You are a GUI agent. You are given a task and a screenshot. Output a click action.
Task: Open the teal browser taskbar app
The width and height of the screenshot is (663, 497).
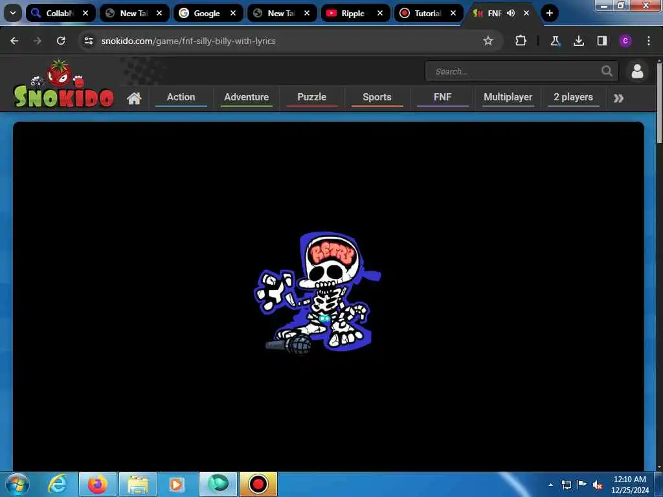(218, 484)
